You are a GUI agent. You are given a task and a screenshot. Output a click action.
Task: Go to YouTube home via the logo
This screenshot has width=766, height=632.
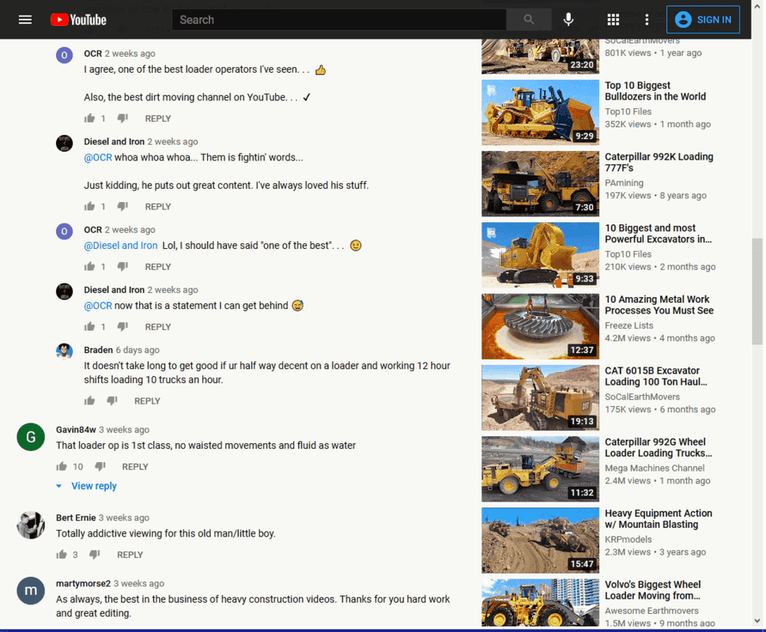[78, 20]
